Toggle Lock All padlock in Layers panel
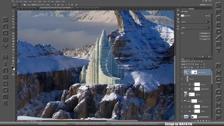224x126 pixels. coord(192,67)
